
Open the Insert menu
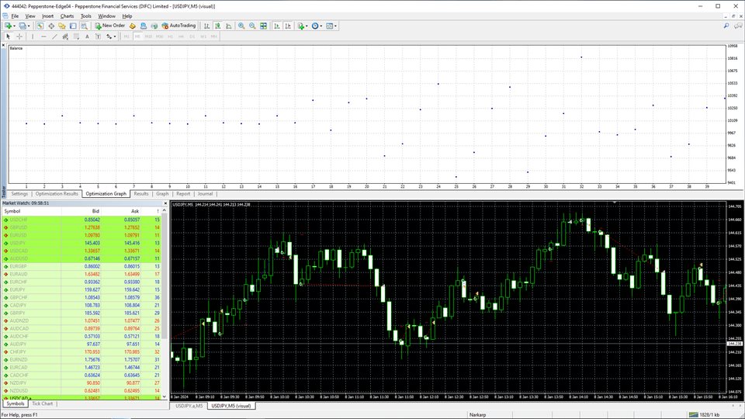(47, 16)
